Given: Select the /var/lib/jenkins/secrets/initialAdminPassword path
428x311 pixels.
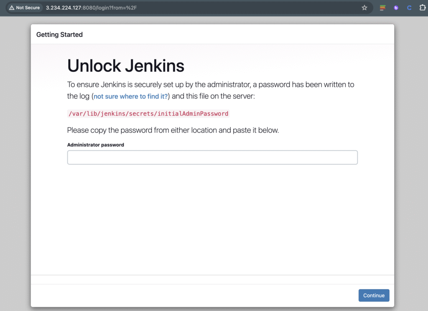Looking at the screenshot, I should coord(148,114).
